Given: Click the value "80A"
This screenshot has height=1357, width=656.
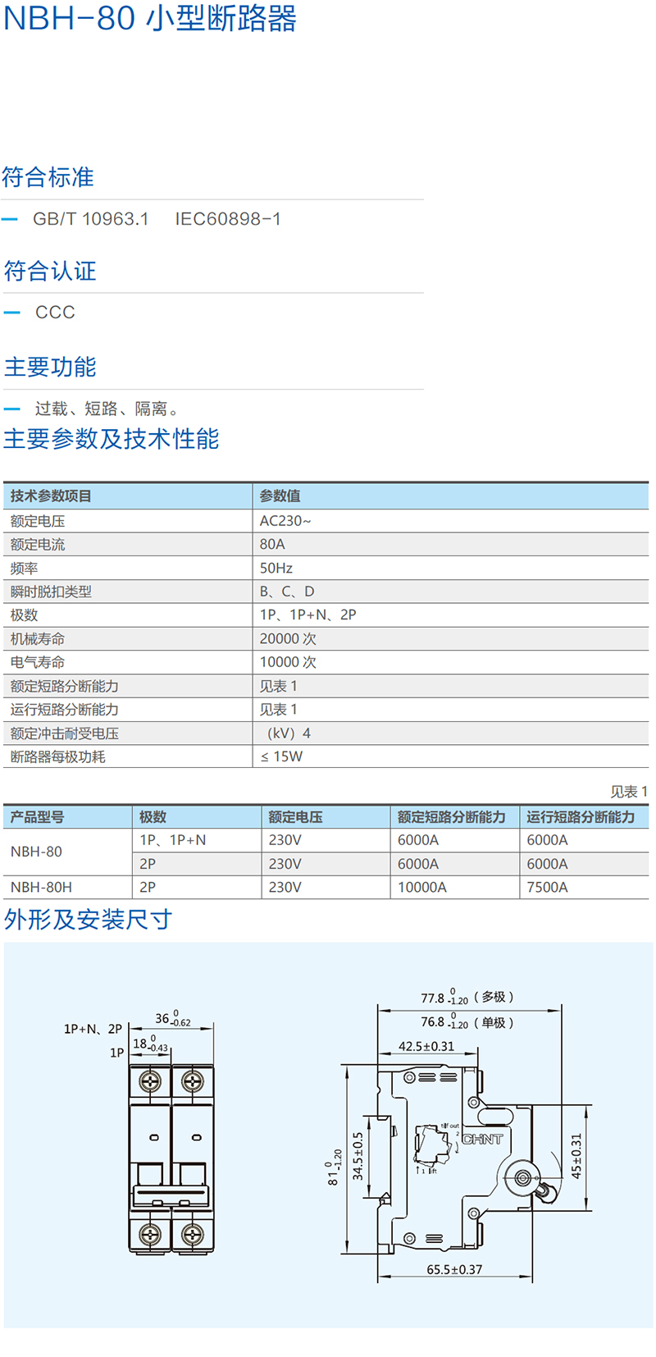Looking at the screenshot, I should click(x=272, y=544).
